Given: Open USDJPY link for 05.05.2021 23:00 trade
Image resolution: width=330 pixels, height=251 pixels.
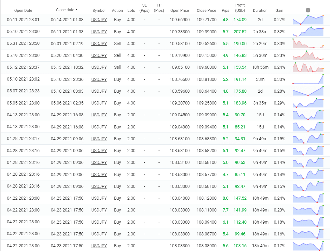Looking at the screenshot, I should (x=99, y=103).
